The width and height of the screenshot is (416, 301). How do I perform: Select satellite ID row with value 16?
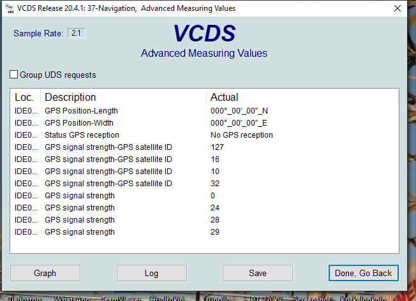[204, 159]
